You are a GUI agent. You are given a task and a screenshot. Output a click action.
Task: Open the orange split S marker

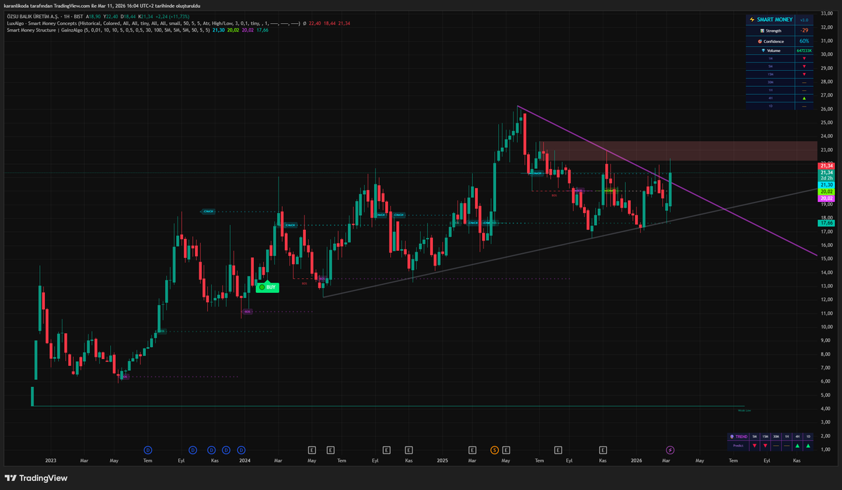[494, 449]
